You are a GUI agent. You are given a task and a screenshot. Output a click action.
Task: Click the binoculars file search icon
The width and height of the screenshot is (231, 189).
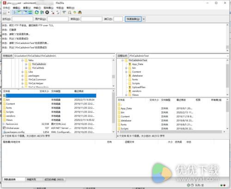pyautogui.click(x=80, y=12)
